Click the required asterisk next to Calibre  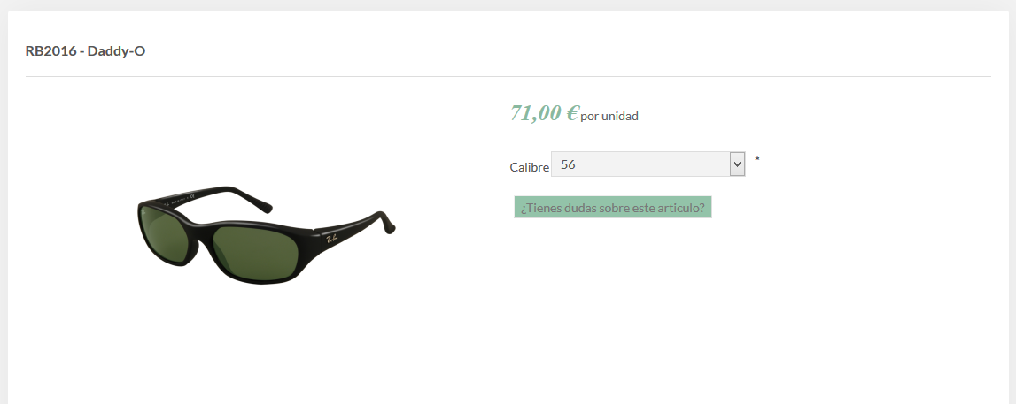[x=756, y=159]
